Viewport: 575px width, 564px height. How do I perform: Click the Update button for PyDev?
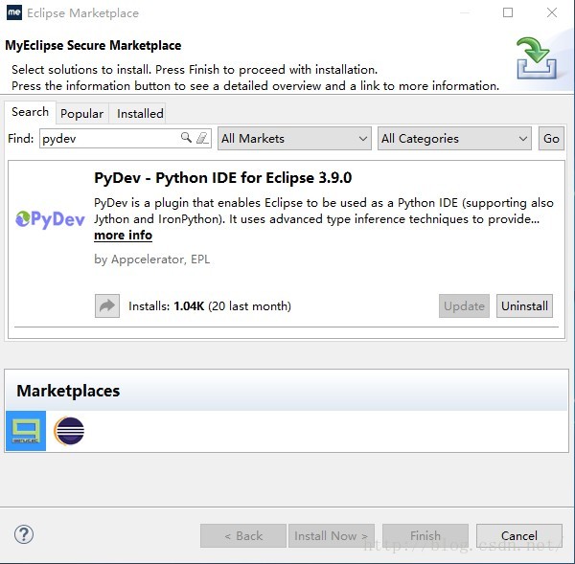[464, 306]
